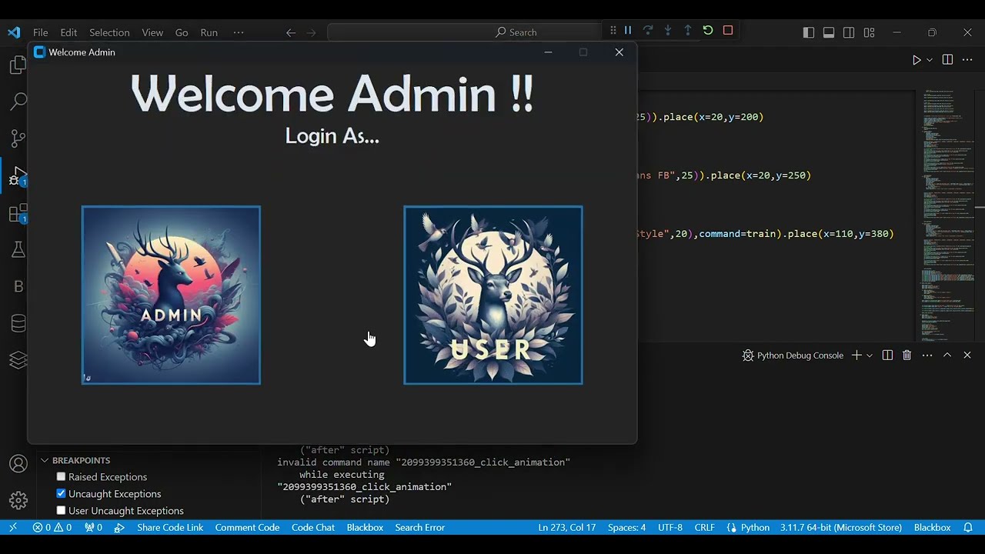This screenshot has height=554, width=985.
Task: Pause the debug session
Action: pyautogui.click(x=628, y=31)
